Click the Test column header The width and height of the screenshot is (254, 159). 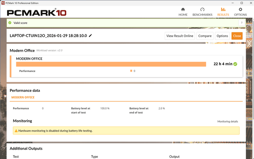tap(16, 157)
